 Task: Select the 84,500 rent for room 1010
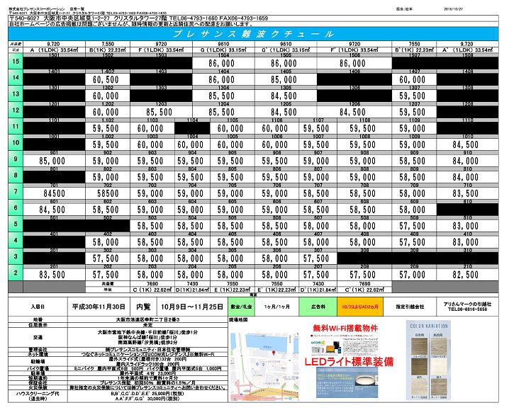pos(466,144)
